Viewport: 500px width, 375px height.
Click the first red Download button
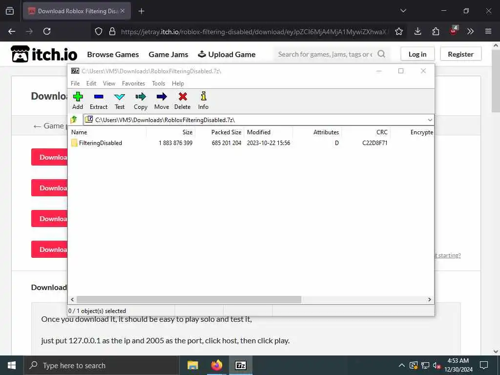[49, 157]
